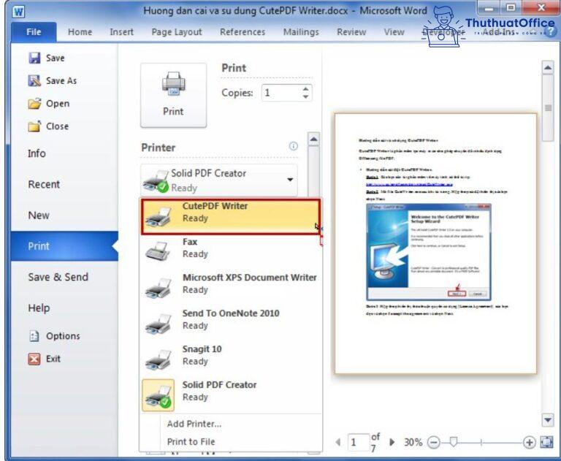Adjust the zoom slider handle
The height and width of the screenshot is (461, 561).
coord(454,442)
